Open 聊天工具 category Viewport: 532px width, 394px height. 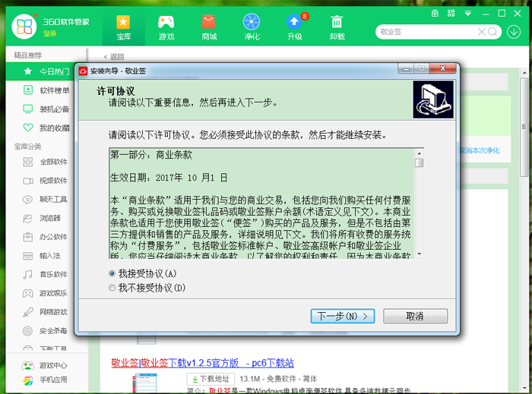pos(46,199)
